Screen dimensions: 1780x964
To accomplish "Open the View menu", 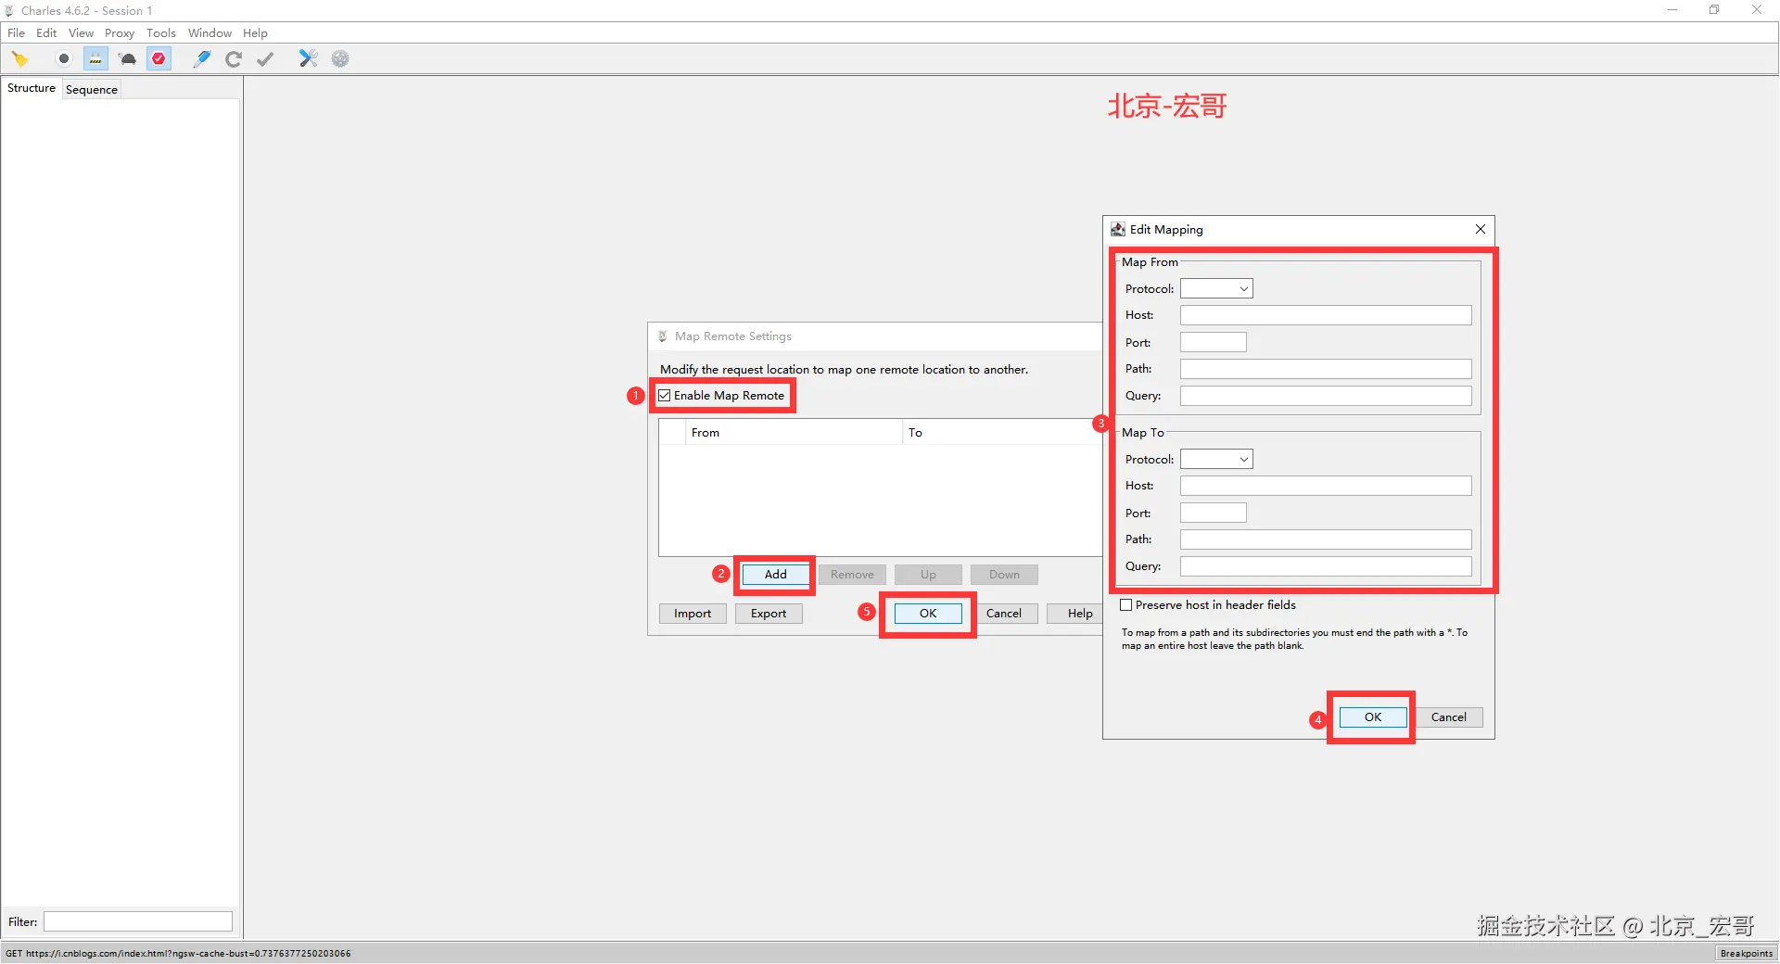I will click(x=81, y=33).
